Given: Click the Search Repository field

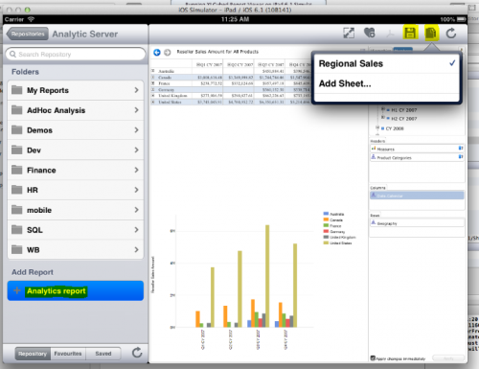Looking at the screenshot, I should tap(76, 55).
